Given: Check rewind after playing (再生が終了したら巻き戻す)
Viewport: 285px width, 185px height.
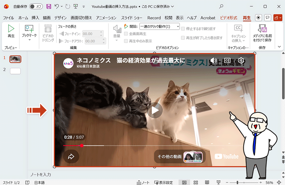Looking at the screenshot, I should [x=183, y=38].
